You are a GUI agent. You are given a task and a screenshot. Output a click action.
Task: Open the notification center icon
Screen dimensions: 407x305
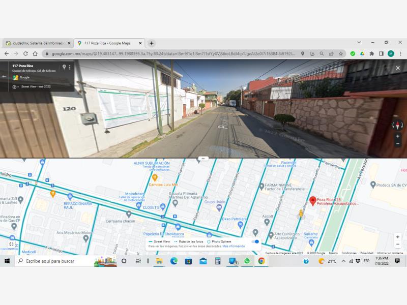[x=397, y=261]
